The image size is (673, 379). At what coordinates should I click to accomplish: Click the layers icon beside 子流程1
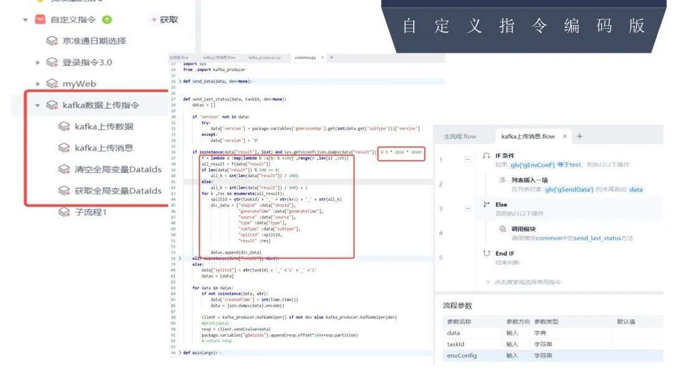64,212
